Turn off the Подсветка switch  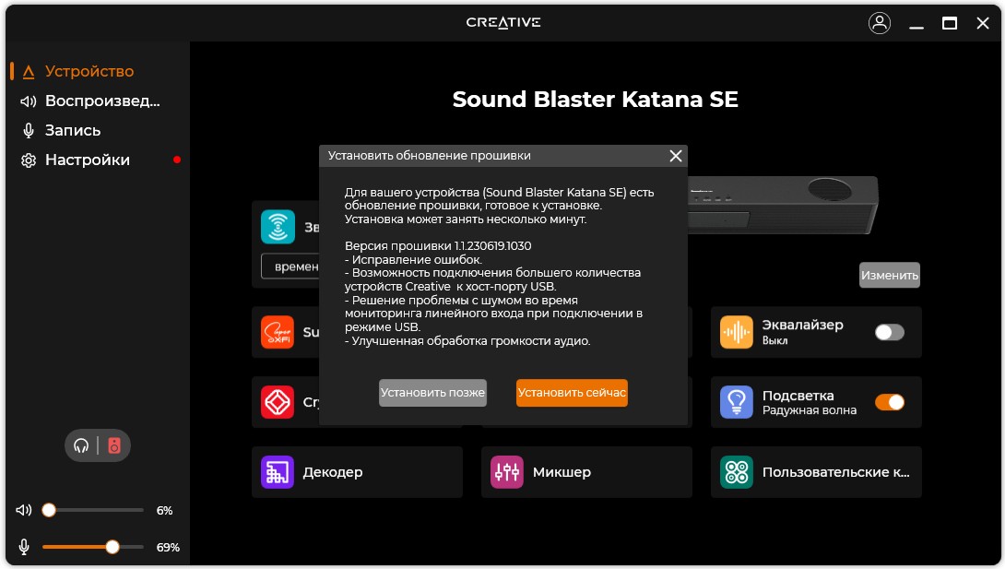[x=890, y=402]
